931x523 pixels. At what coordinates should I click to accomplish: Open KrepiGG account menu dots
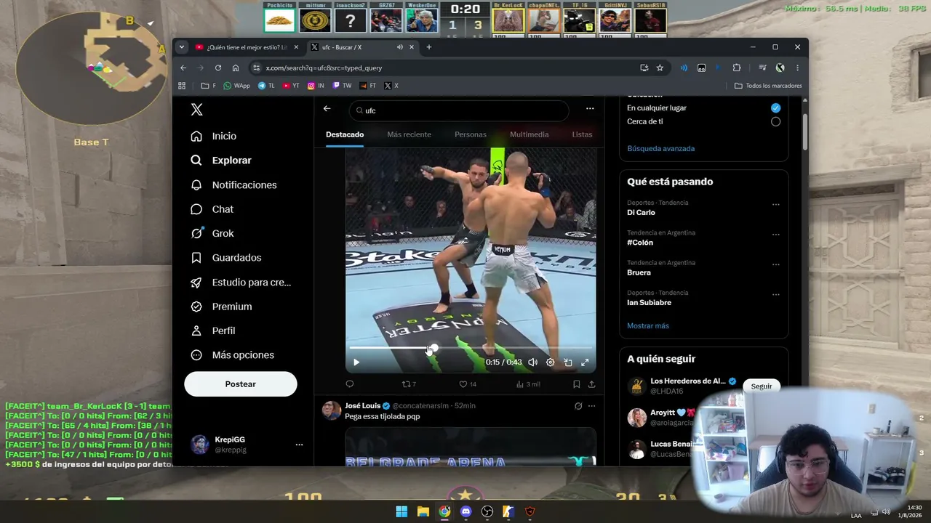(299, 445)
